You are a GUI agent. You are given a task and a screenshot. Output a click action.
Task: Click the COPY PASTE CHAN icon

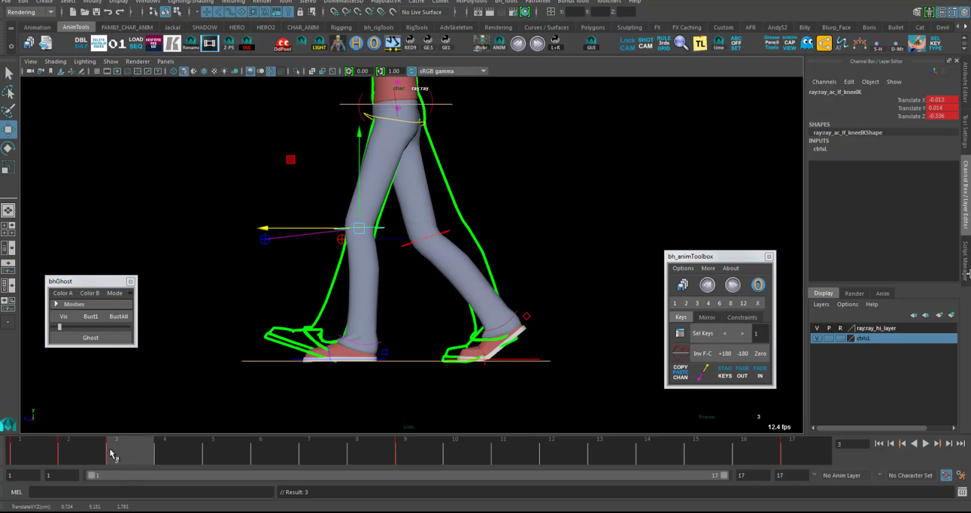pos(680,372)
